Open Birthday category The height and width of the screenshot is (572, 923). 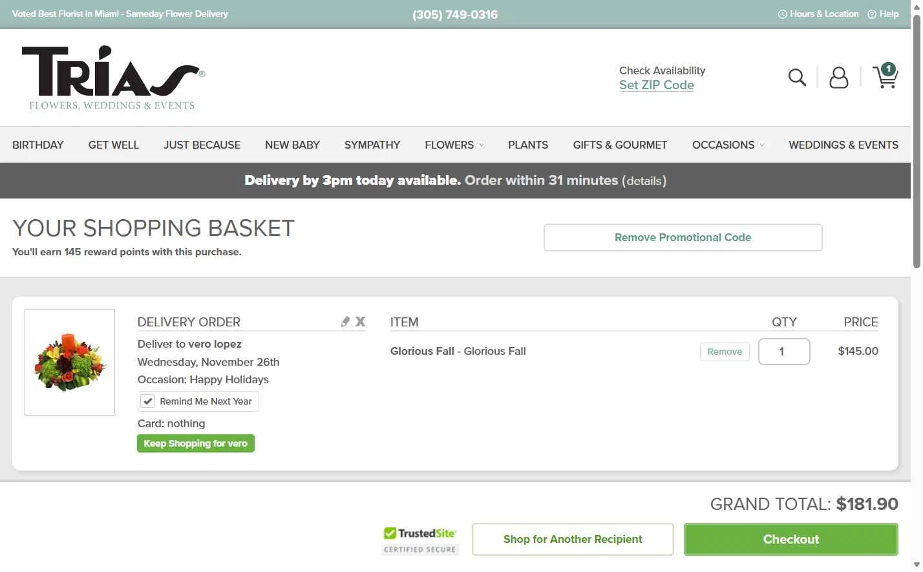click(x=38, y=145)
